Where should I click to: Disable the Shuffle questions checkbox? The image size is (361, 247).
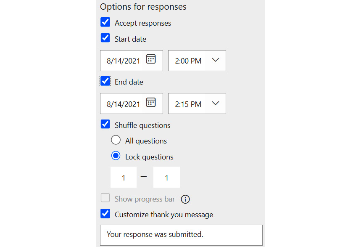tap(105, 124)
